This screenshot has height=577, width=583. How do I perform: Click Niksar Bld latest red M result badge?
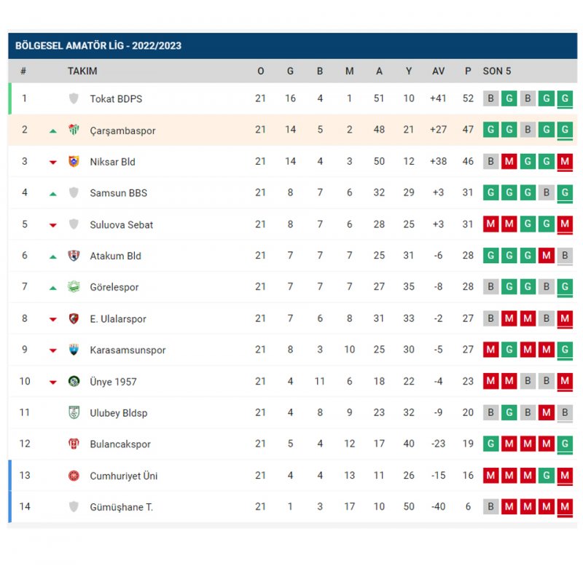565,162
